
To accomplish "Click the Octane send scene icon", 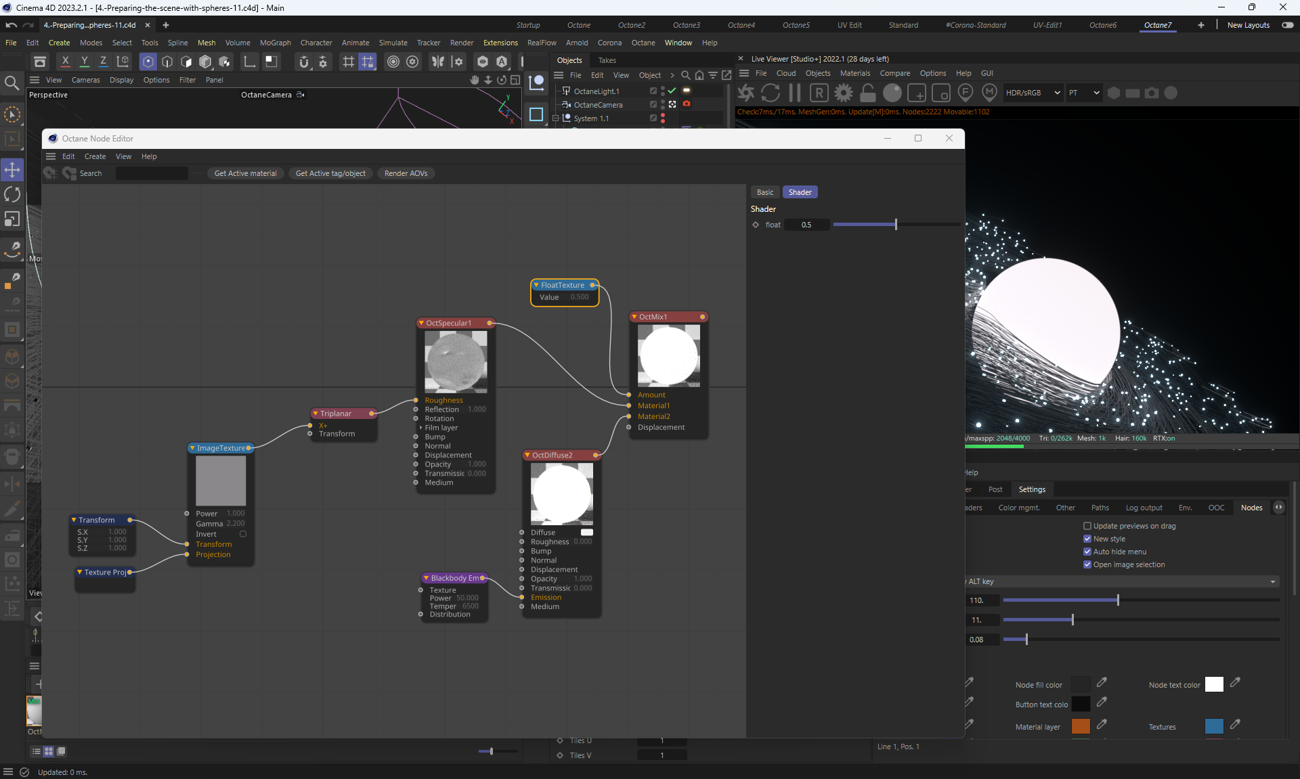I will click(746, 93).
